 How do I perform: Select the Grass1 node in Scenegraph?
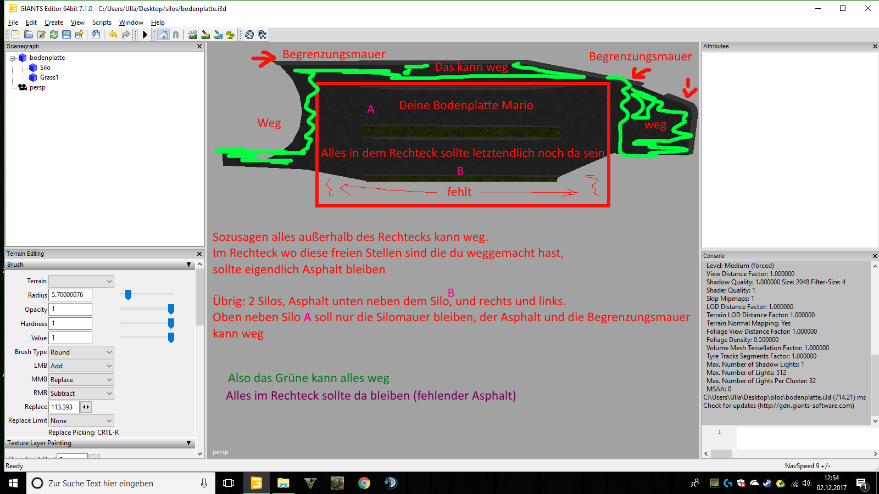tap(49, 77)
